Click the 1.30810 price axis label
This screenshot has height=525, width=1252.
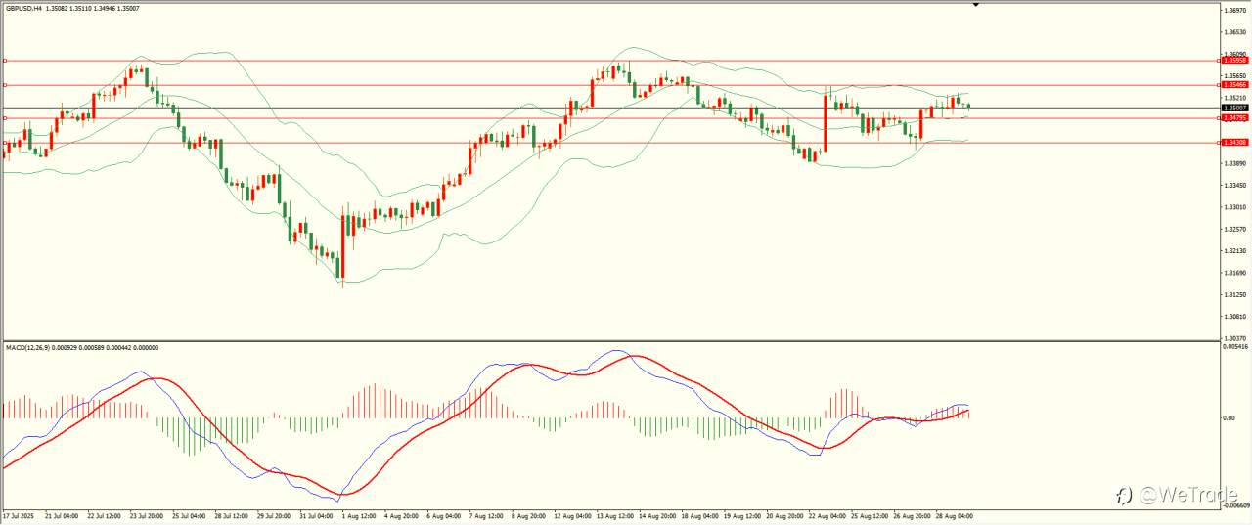(x=1235, y=317)
